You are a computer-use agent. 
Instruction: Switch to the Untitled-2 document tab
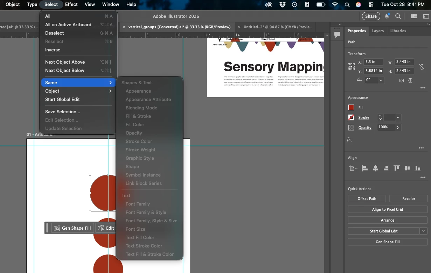point(278,27)
